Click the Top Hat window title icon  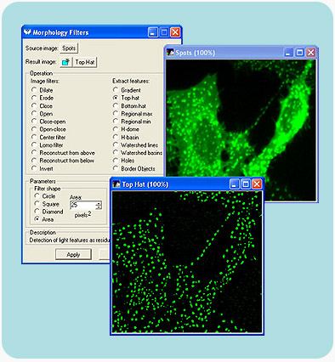[x=116, y=184]
